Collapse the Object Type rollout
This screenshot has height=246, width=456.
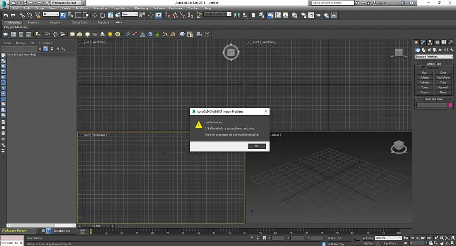(x=434, y=64)
